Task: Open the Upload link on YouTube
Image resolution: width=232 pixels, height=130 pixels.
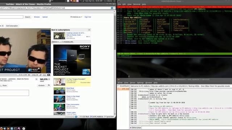Action: tap(45, 17)
